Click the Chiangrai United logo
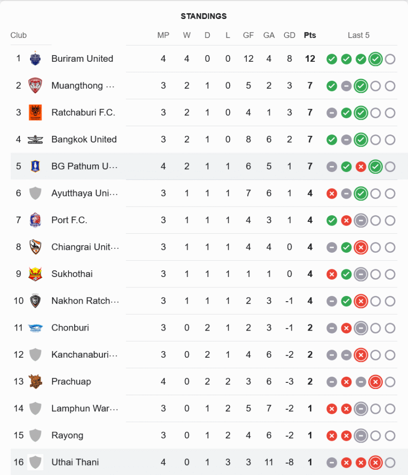408x475 pixels. point(35,247)
